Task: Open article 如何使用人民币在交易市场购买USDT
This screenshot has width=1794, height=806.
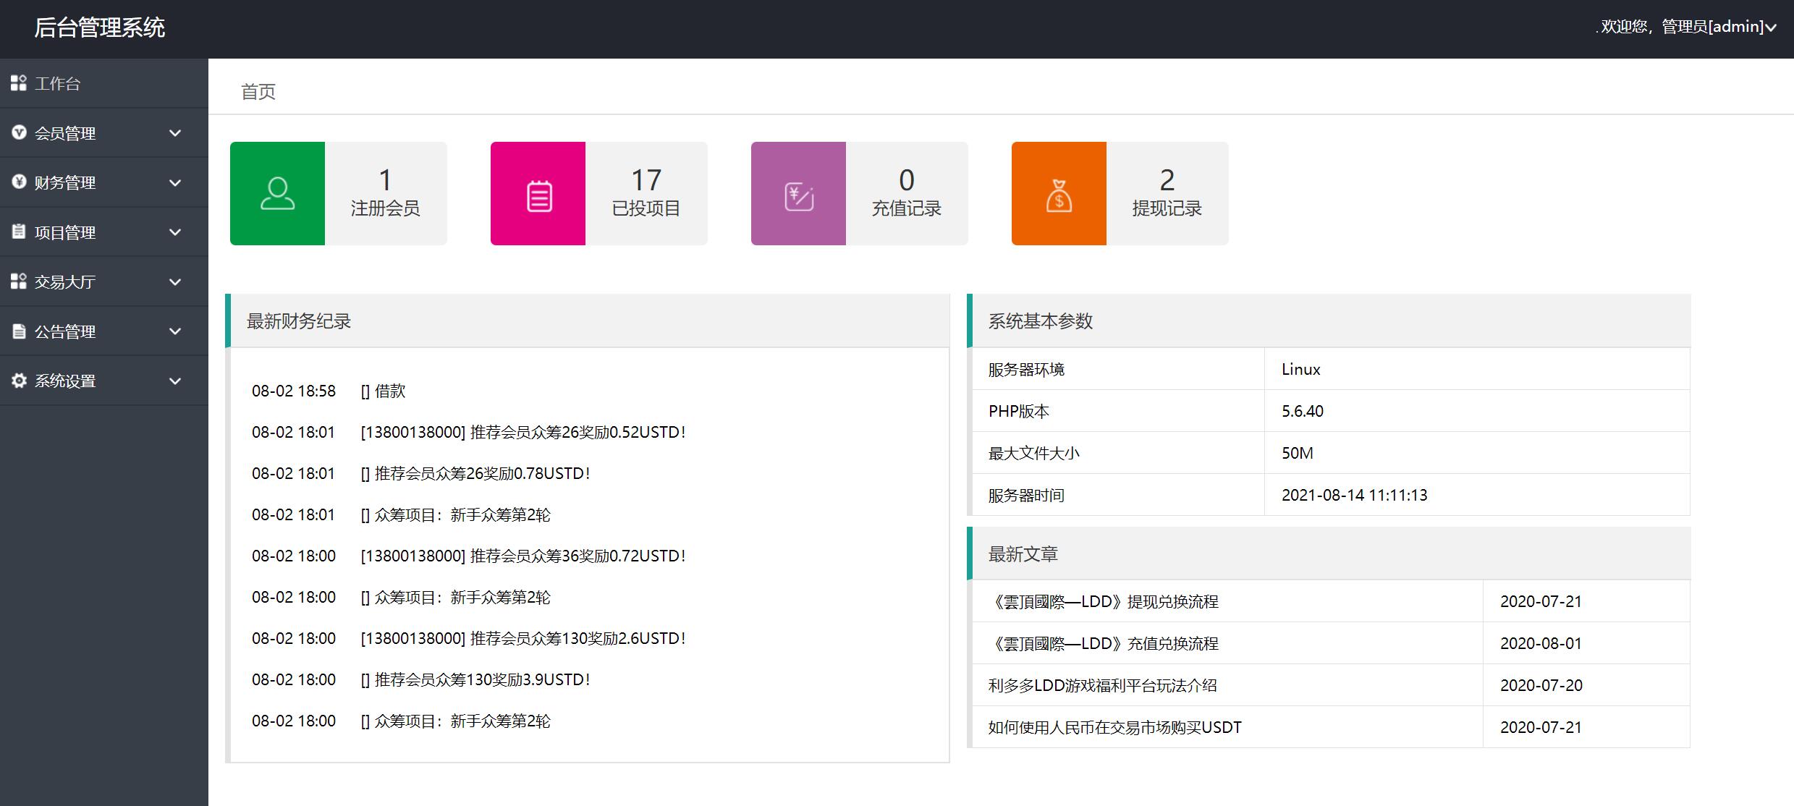Action: click(1114, 727)
